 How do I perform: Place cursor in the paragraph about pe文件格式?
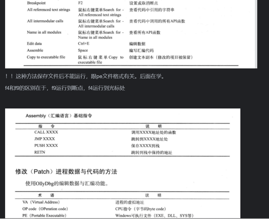pyautogui.click(x=84, y=76)
